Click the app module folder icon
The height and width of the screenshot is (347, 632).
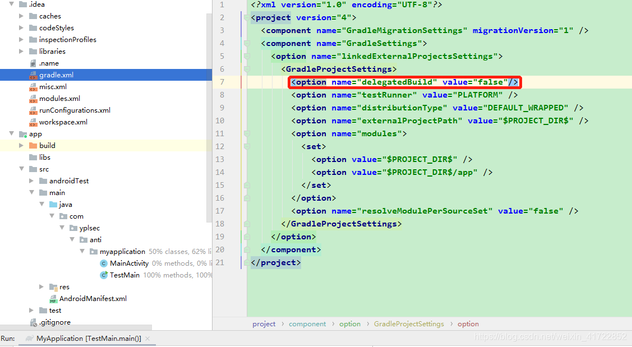[x=23, y=134]
